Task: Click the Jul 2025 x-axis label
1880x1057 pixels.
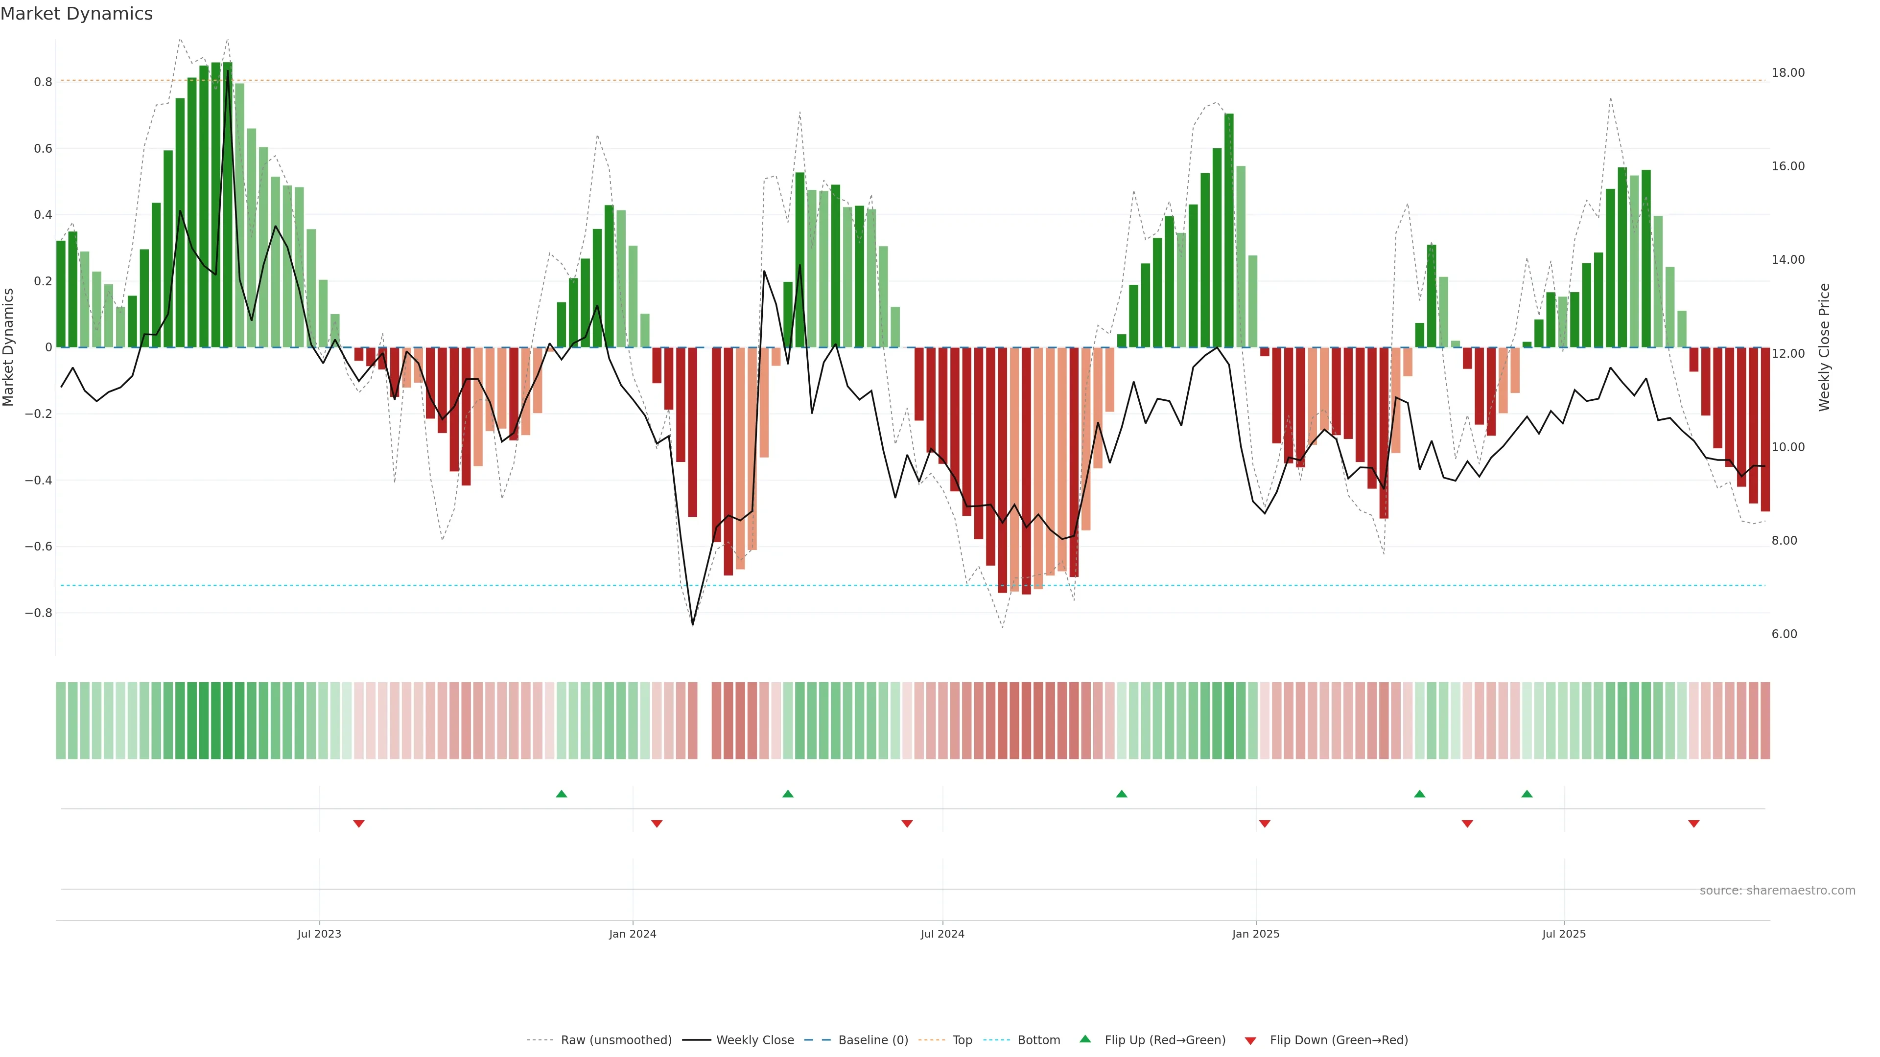Action: click(x=1563, y=935)
